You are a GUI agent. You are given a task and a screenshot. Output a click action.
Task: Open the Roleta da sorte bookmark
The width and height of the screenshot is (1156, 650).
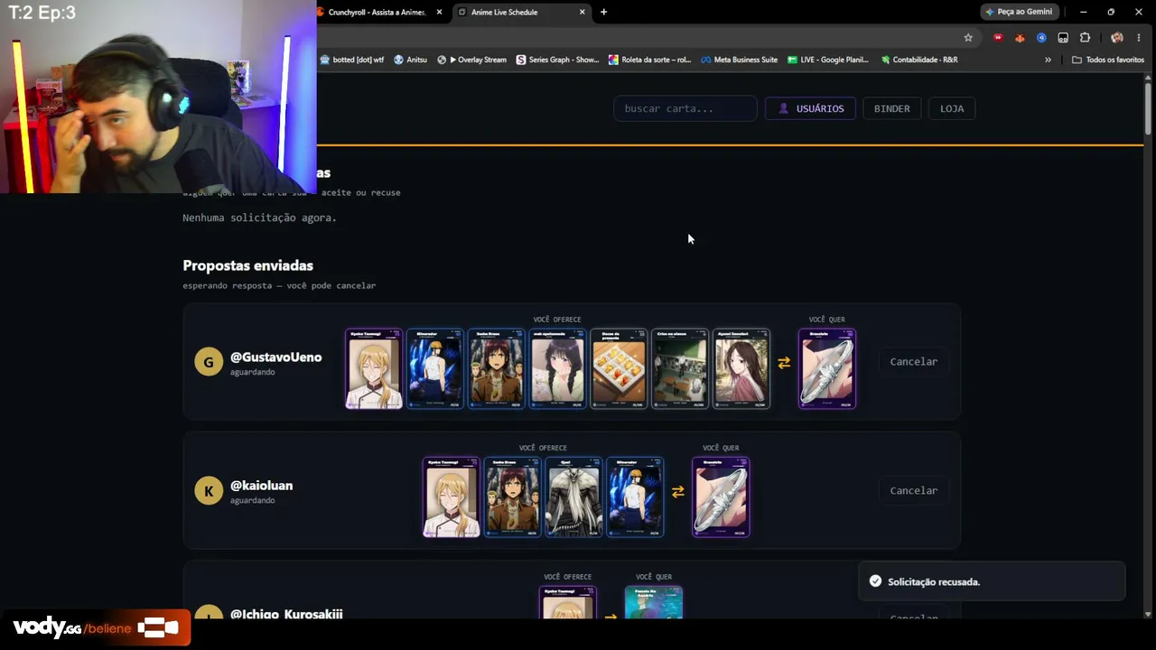pyautogui.click(x=649, y=60)
